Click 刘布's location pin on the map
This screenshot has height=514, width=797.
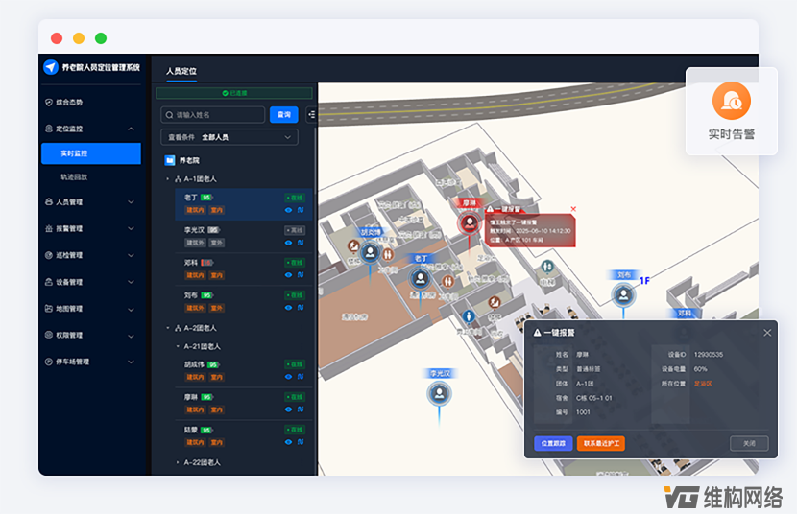tap(623, 294)
